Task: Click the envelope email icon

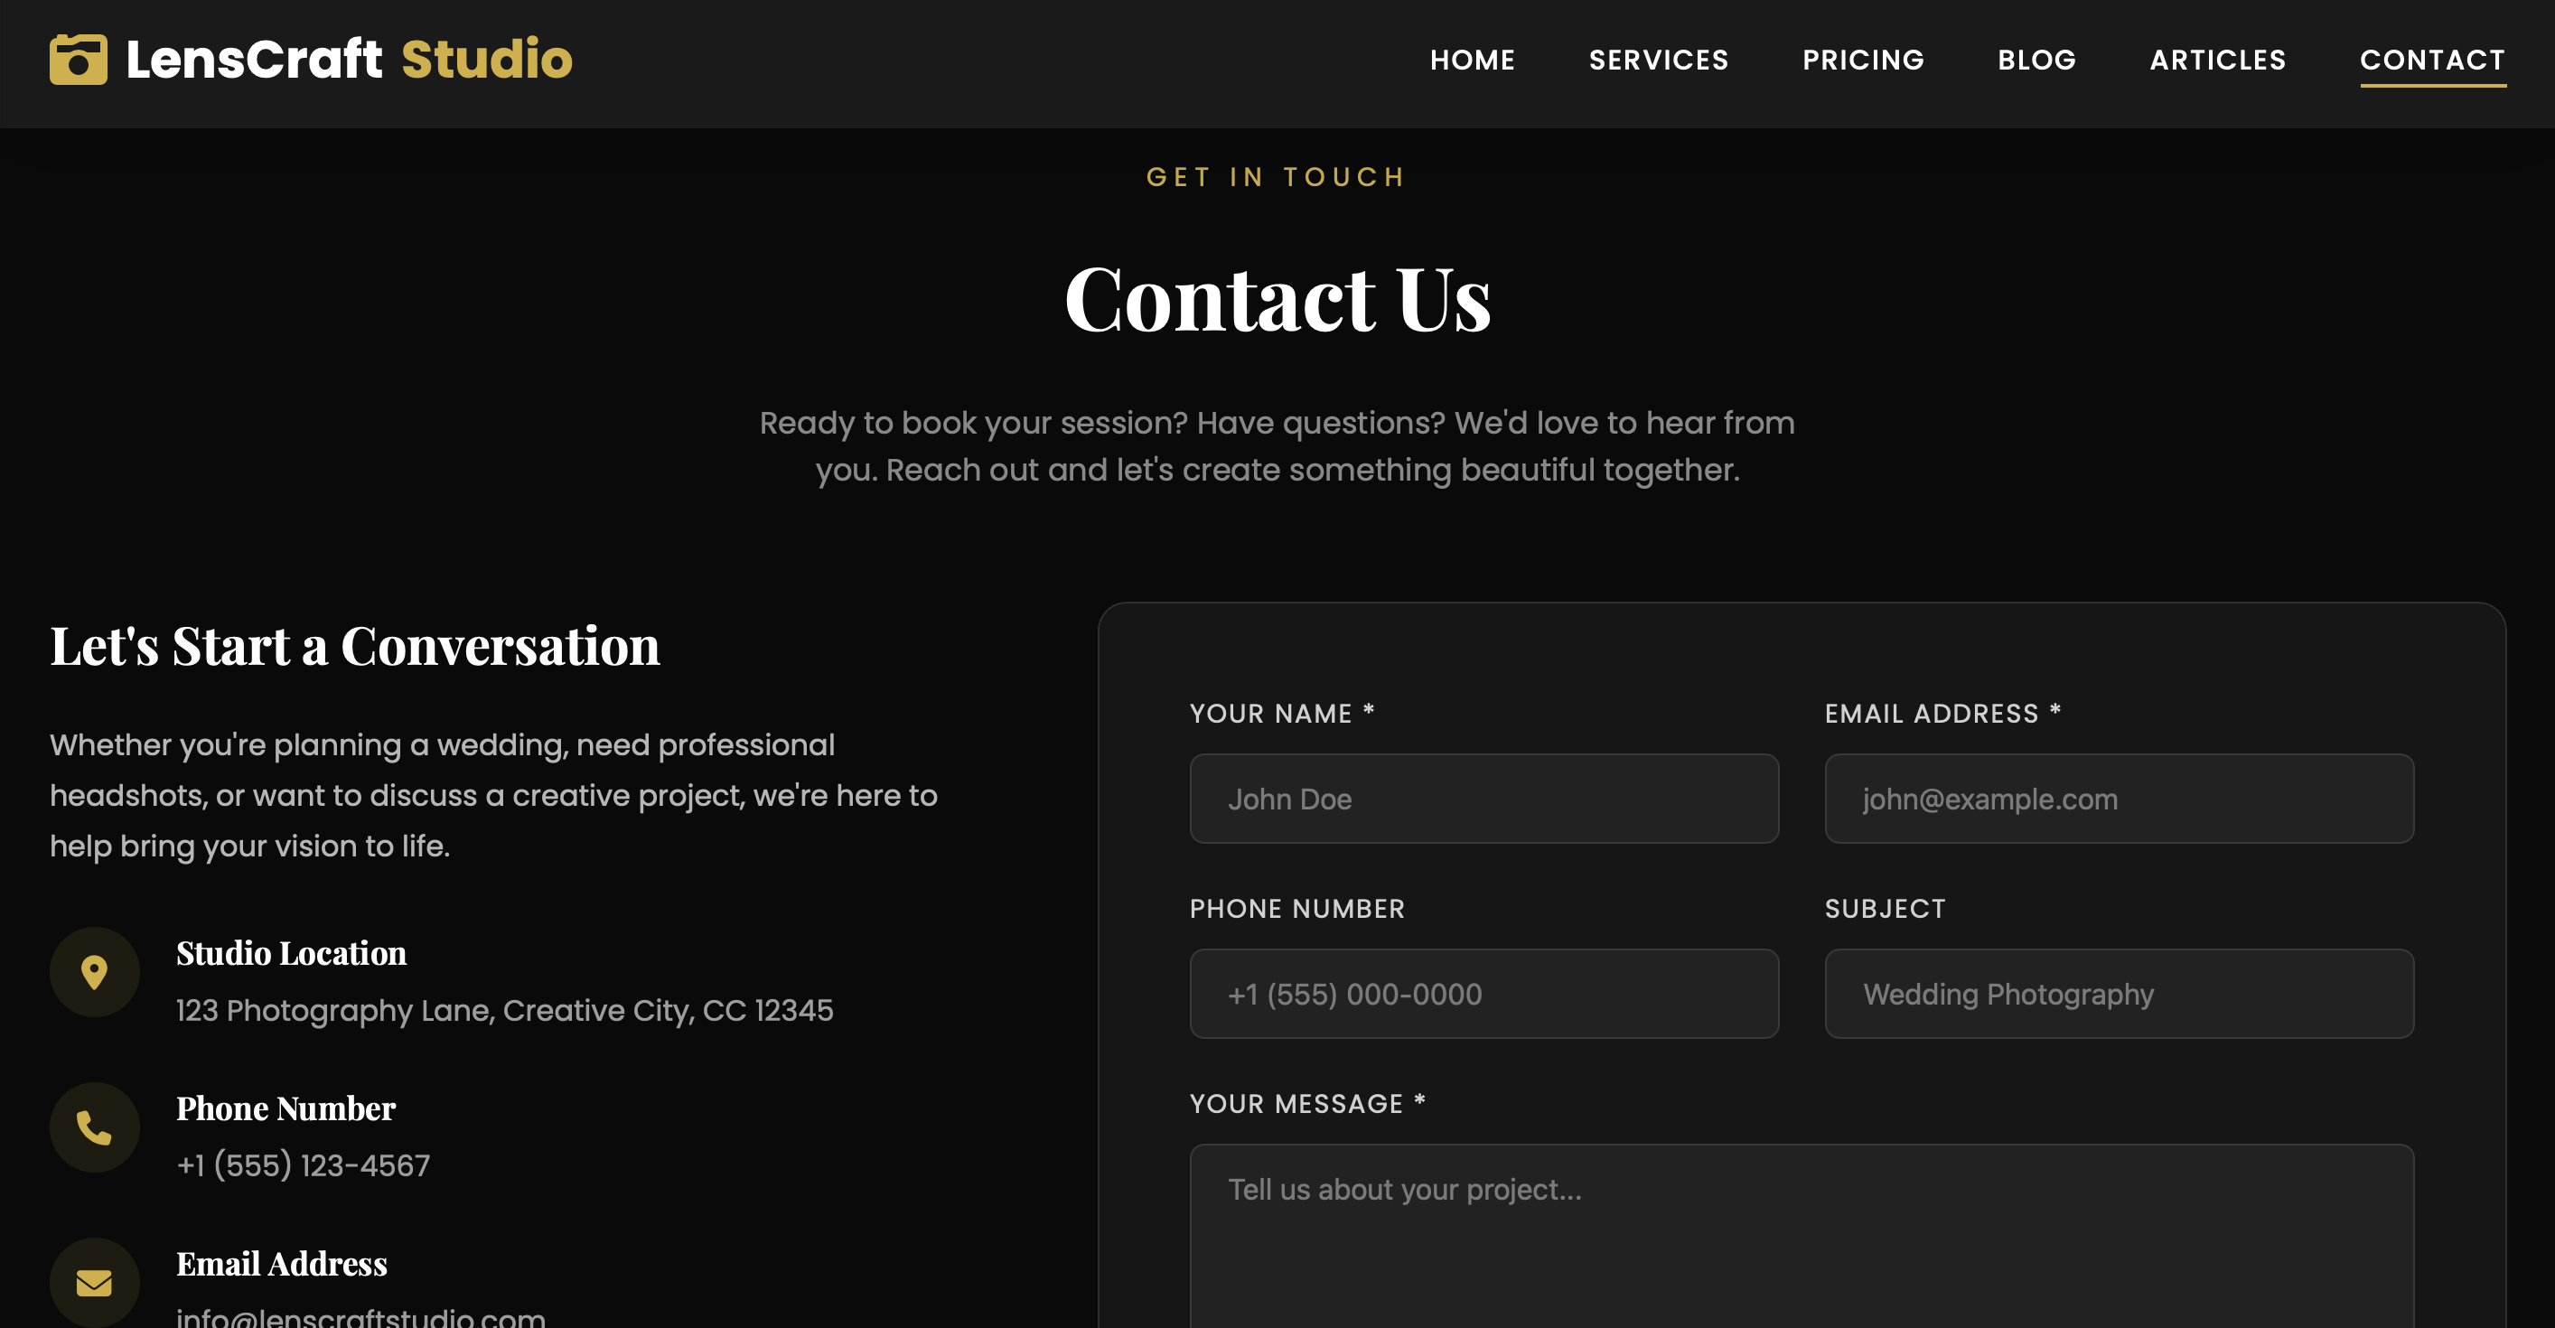Action: 94,1282
